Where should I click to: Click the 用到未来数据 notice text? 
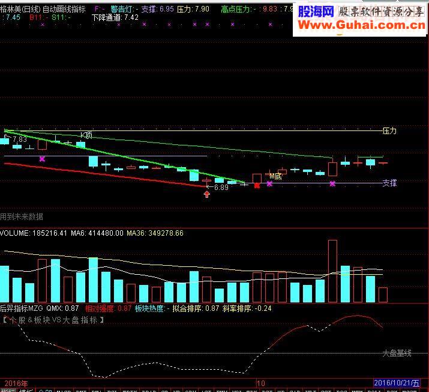pyautogui.click(x=22, y=217)
